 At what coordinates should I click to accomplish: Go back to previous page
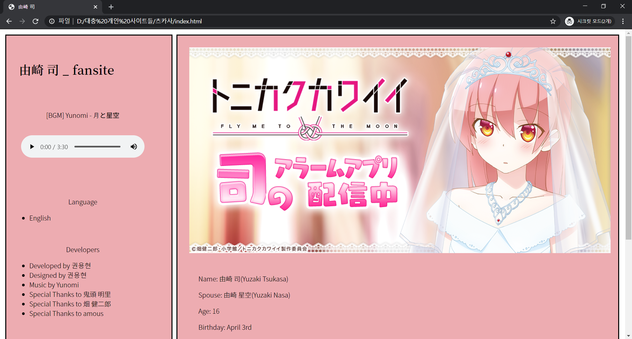pyautogui.click(x=9, y=21)
